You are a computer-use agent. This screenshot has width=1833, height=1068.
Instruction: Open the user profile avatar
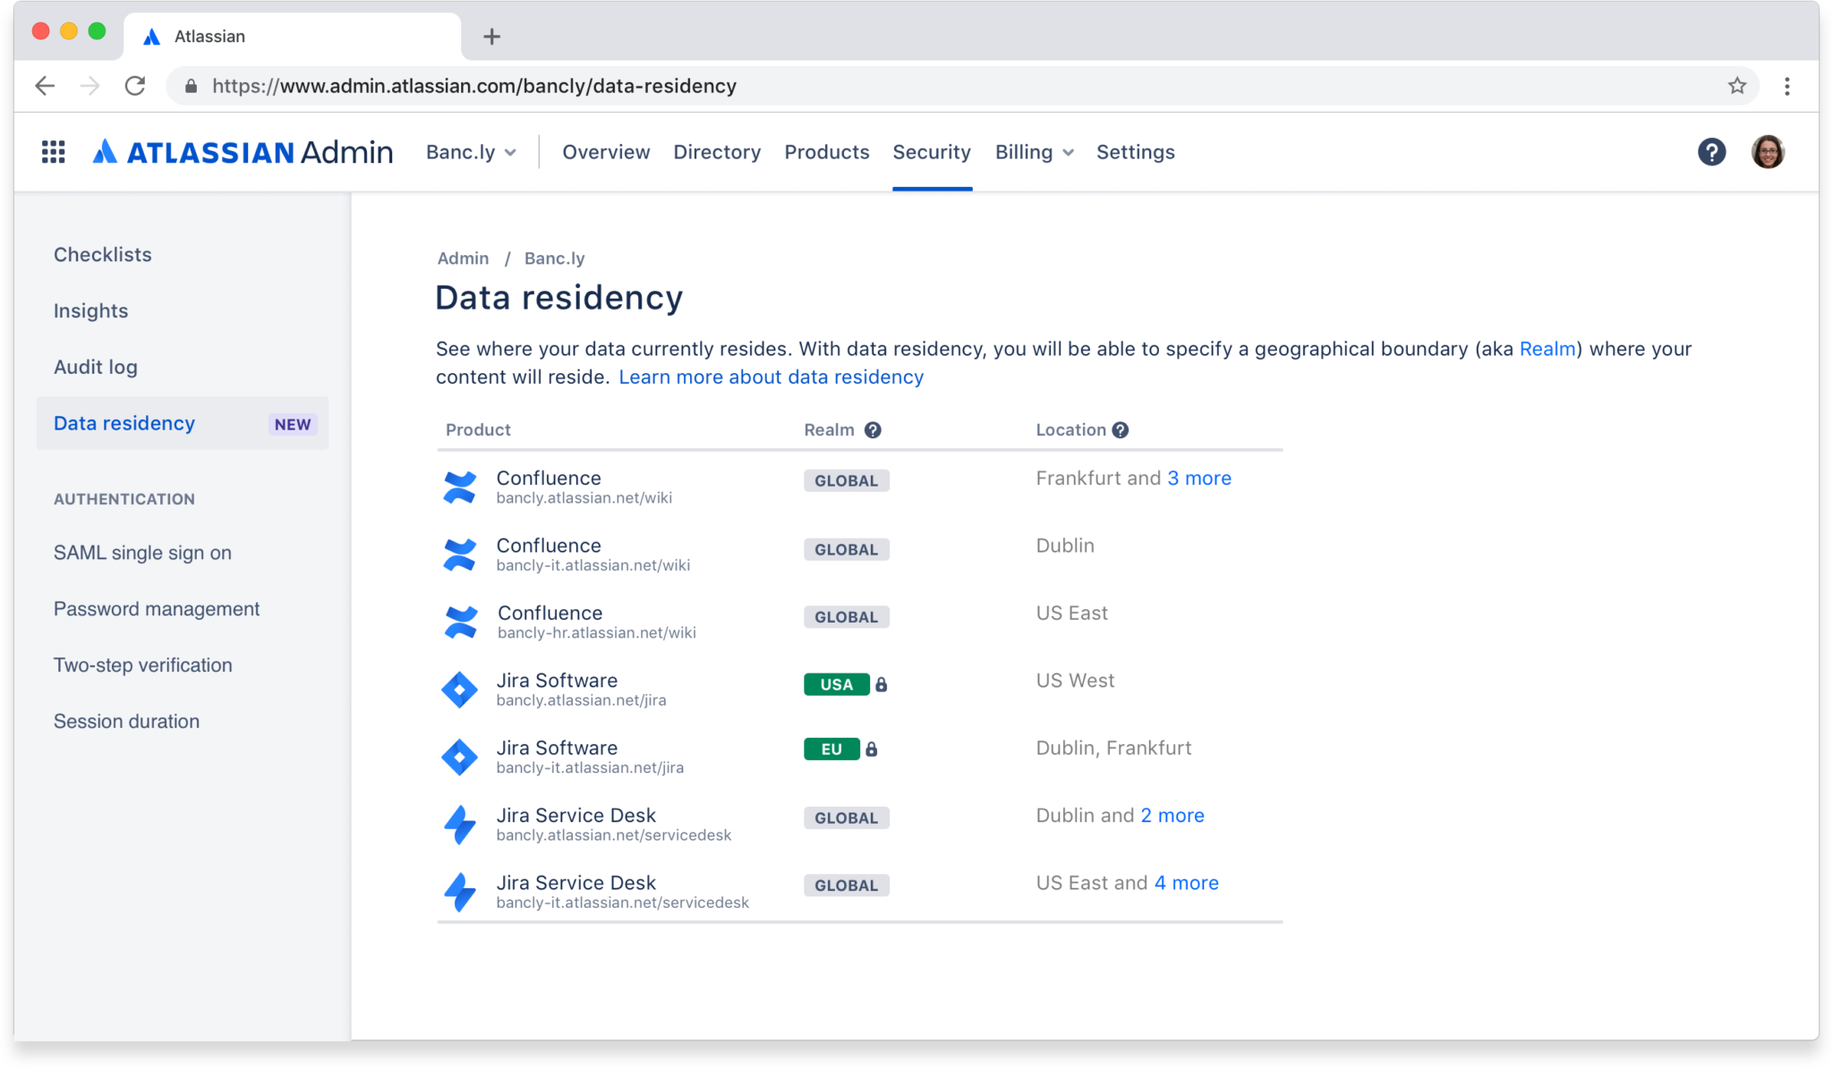coord(1767,152)
